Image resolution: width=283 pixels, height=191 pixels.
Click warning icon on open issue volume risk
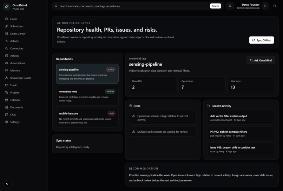pyautogui.click(x=133, y=116)
